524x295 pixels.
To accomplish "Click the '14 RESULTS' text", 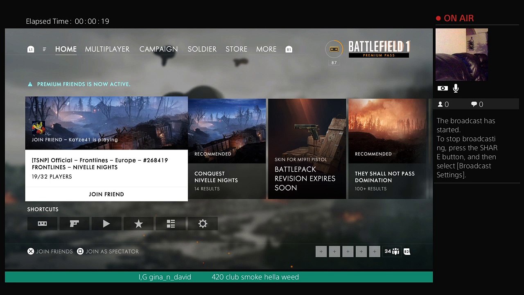I will [207, 189].
